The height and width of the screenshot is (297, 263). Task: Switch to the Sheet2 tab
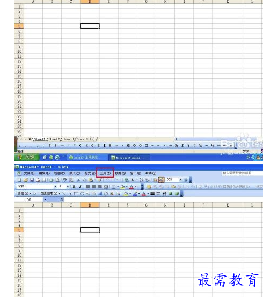[54, 139]
